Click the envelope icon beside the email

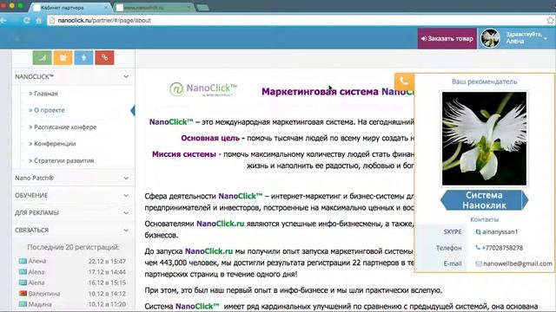[479, 263]
